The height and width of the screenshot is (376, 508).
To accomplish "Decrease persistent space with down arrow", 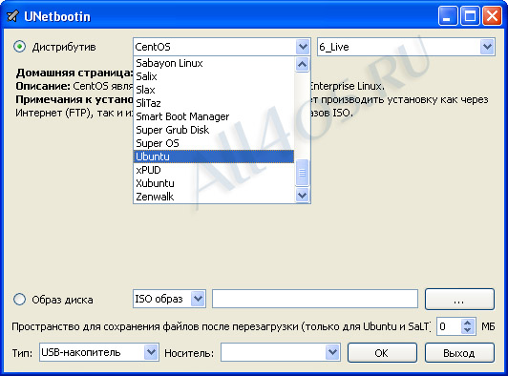I will (x=468, y=330).
